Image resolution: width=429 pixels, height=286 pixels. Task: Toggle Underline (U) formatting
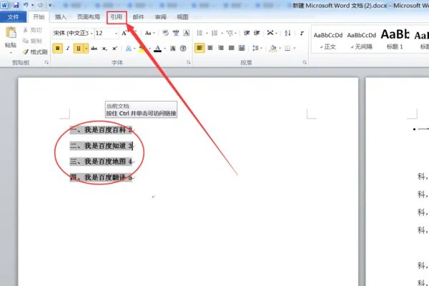point(79,49)
